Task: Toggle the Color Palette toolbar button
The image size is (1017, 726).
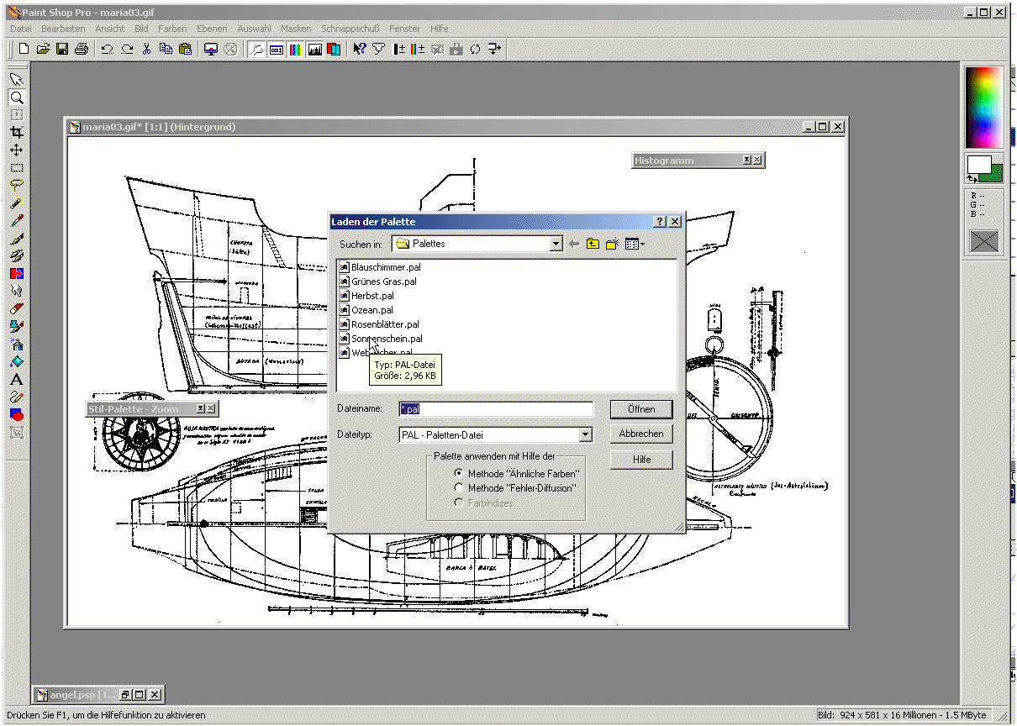Action: pos(296,49)
